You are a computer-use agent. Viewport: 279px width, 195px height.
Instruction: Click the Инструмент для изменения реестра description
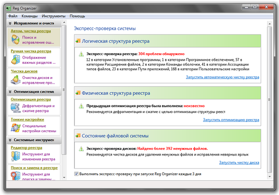click(x=39, y=157)
